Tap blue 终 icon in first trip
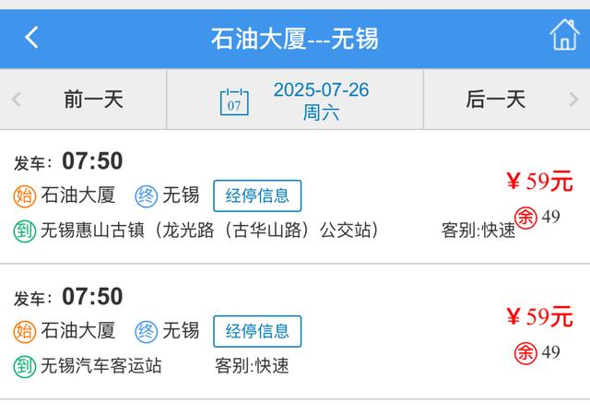Viewport: 590px width, 415px height. (147, 196)
